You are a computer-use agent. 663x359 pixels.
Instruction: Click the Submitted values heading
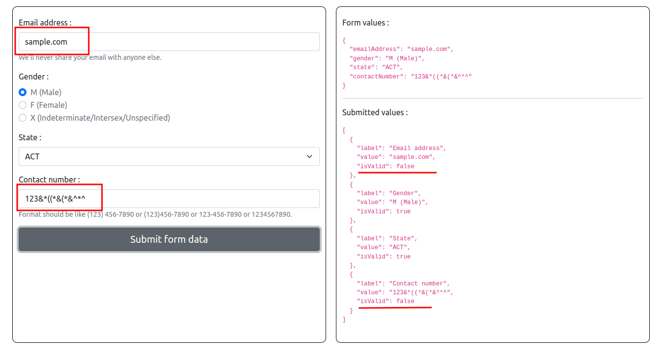pyautogui.click(x=371, y=112)
